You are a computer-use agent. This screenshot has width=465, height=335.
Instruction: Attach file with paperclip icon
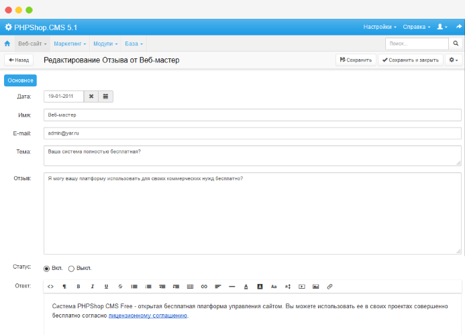pyautogui.click(x=329, y=286)
